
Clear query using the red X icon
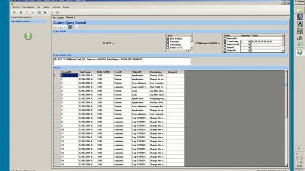point(74,27)
